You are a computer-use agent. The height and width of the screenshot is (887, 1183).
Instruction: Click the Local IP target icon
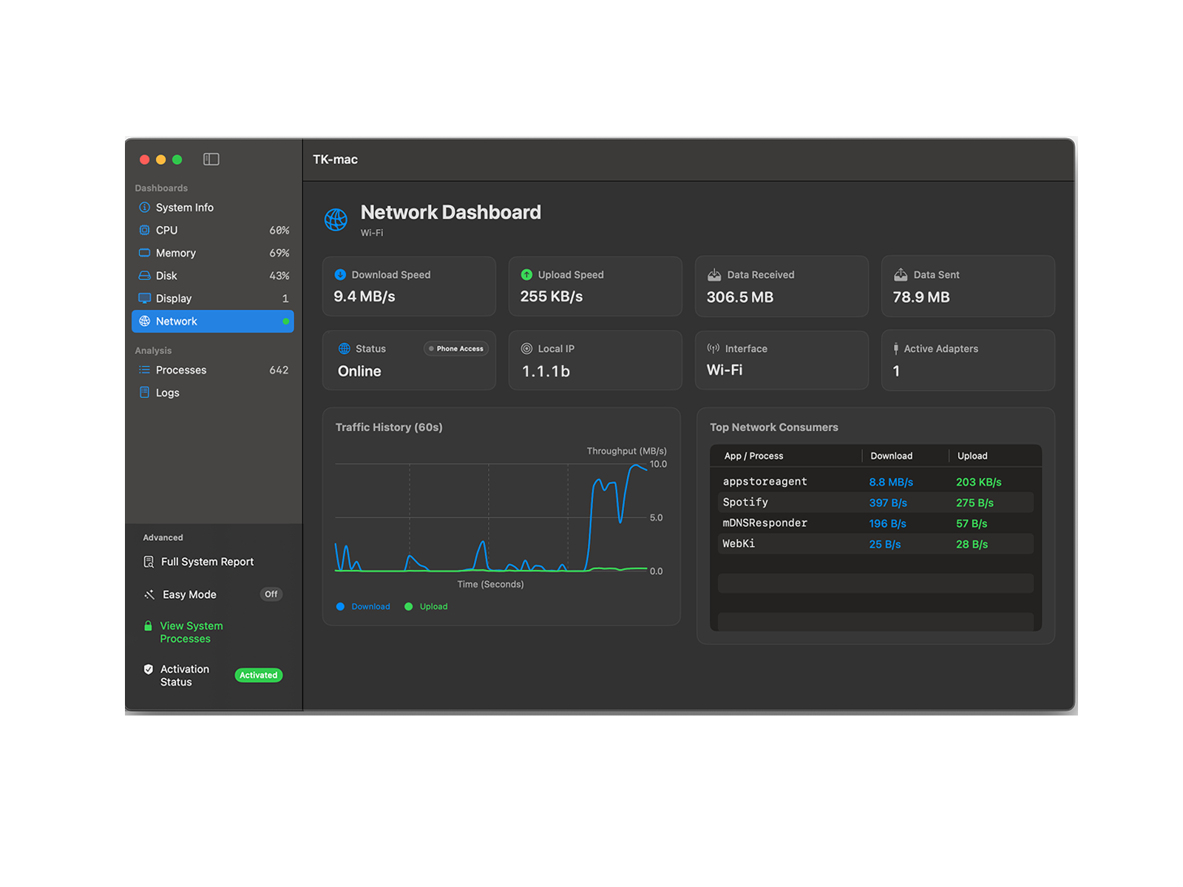527,349
